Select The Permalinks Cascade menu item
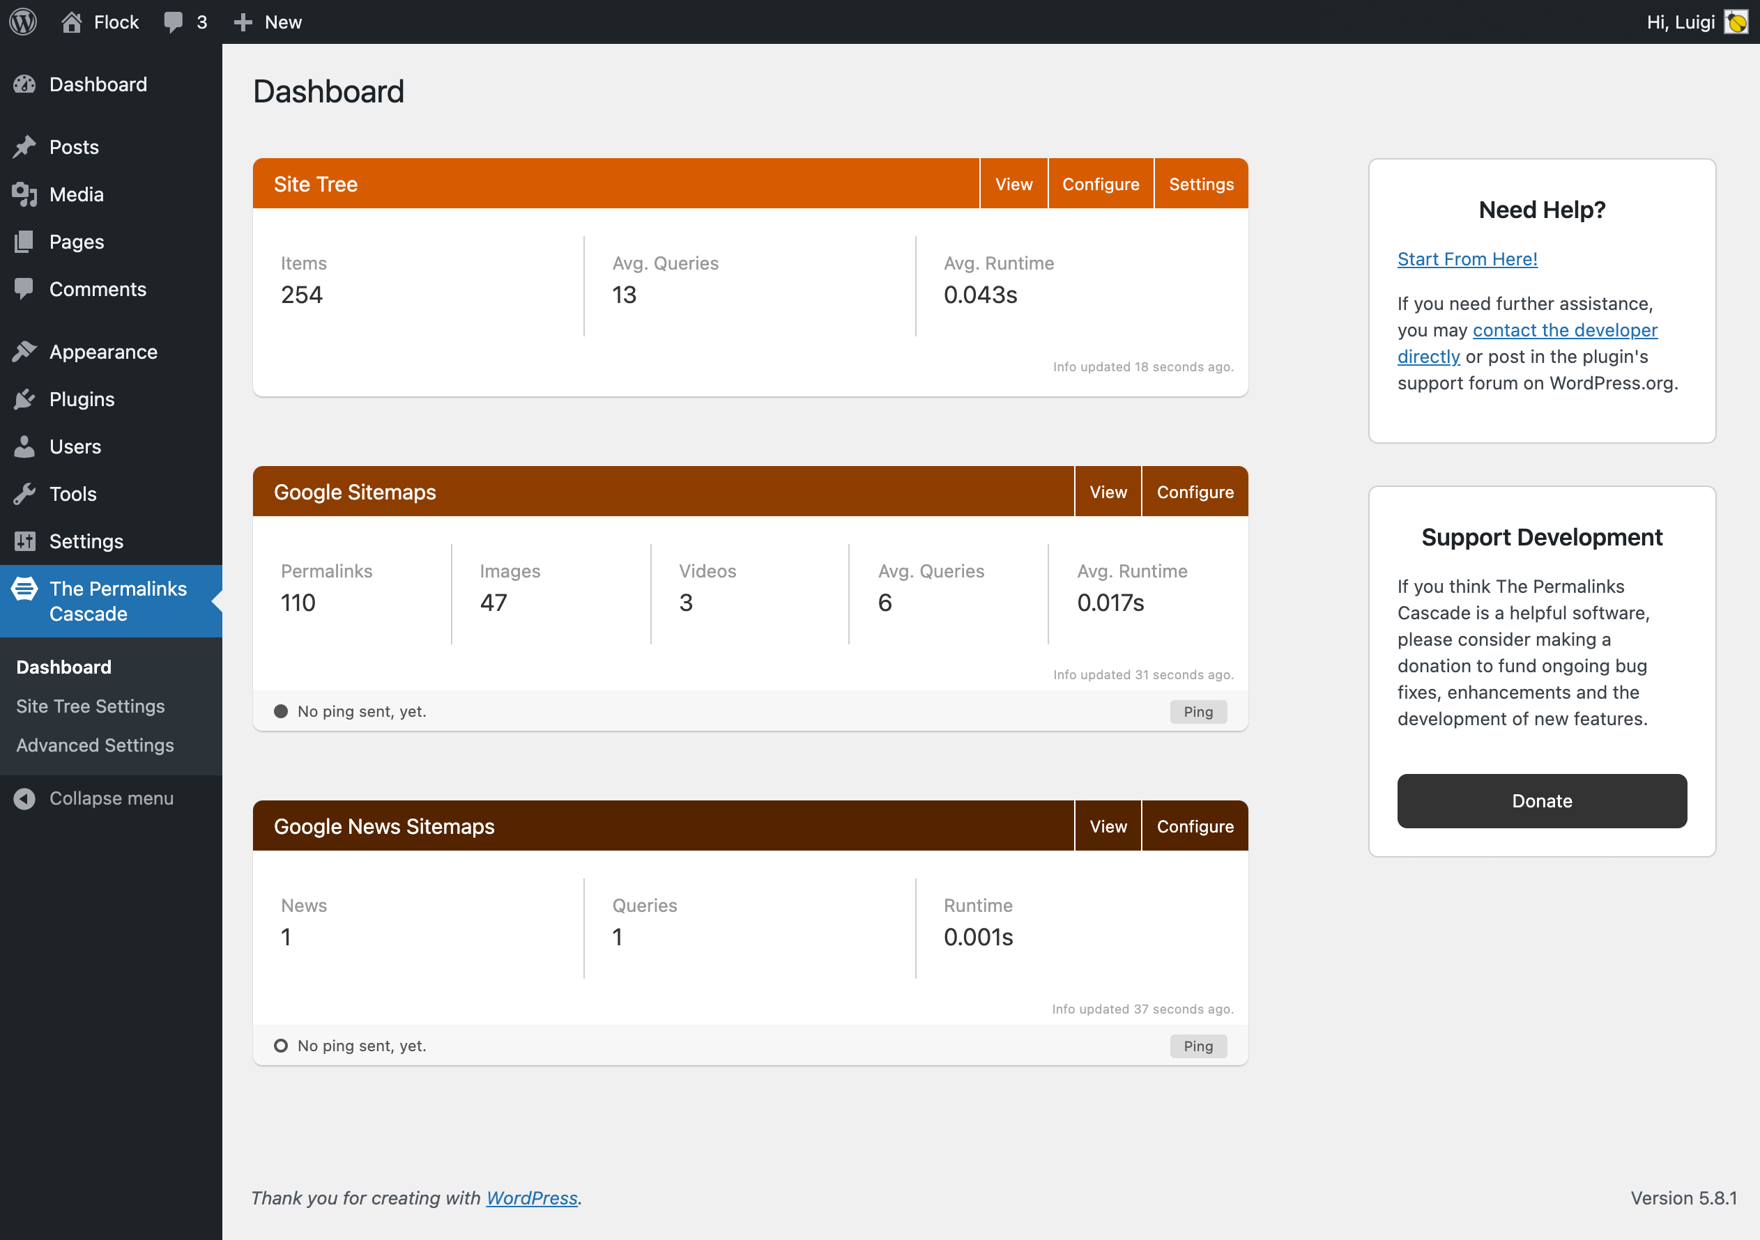1760x1240 pixels. [x=111, y=601]
